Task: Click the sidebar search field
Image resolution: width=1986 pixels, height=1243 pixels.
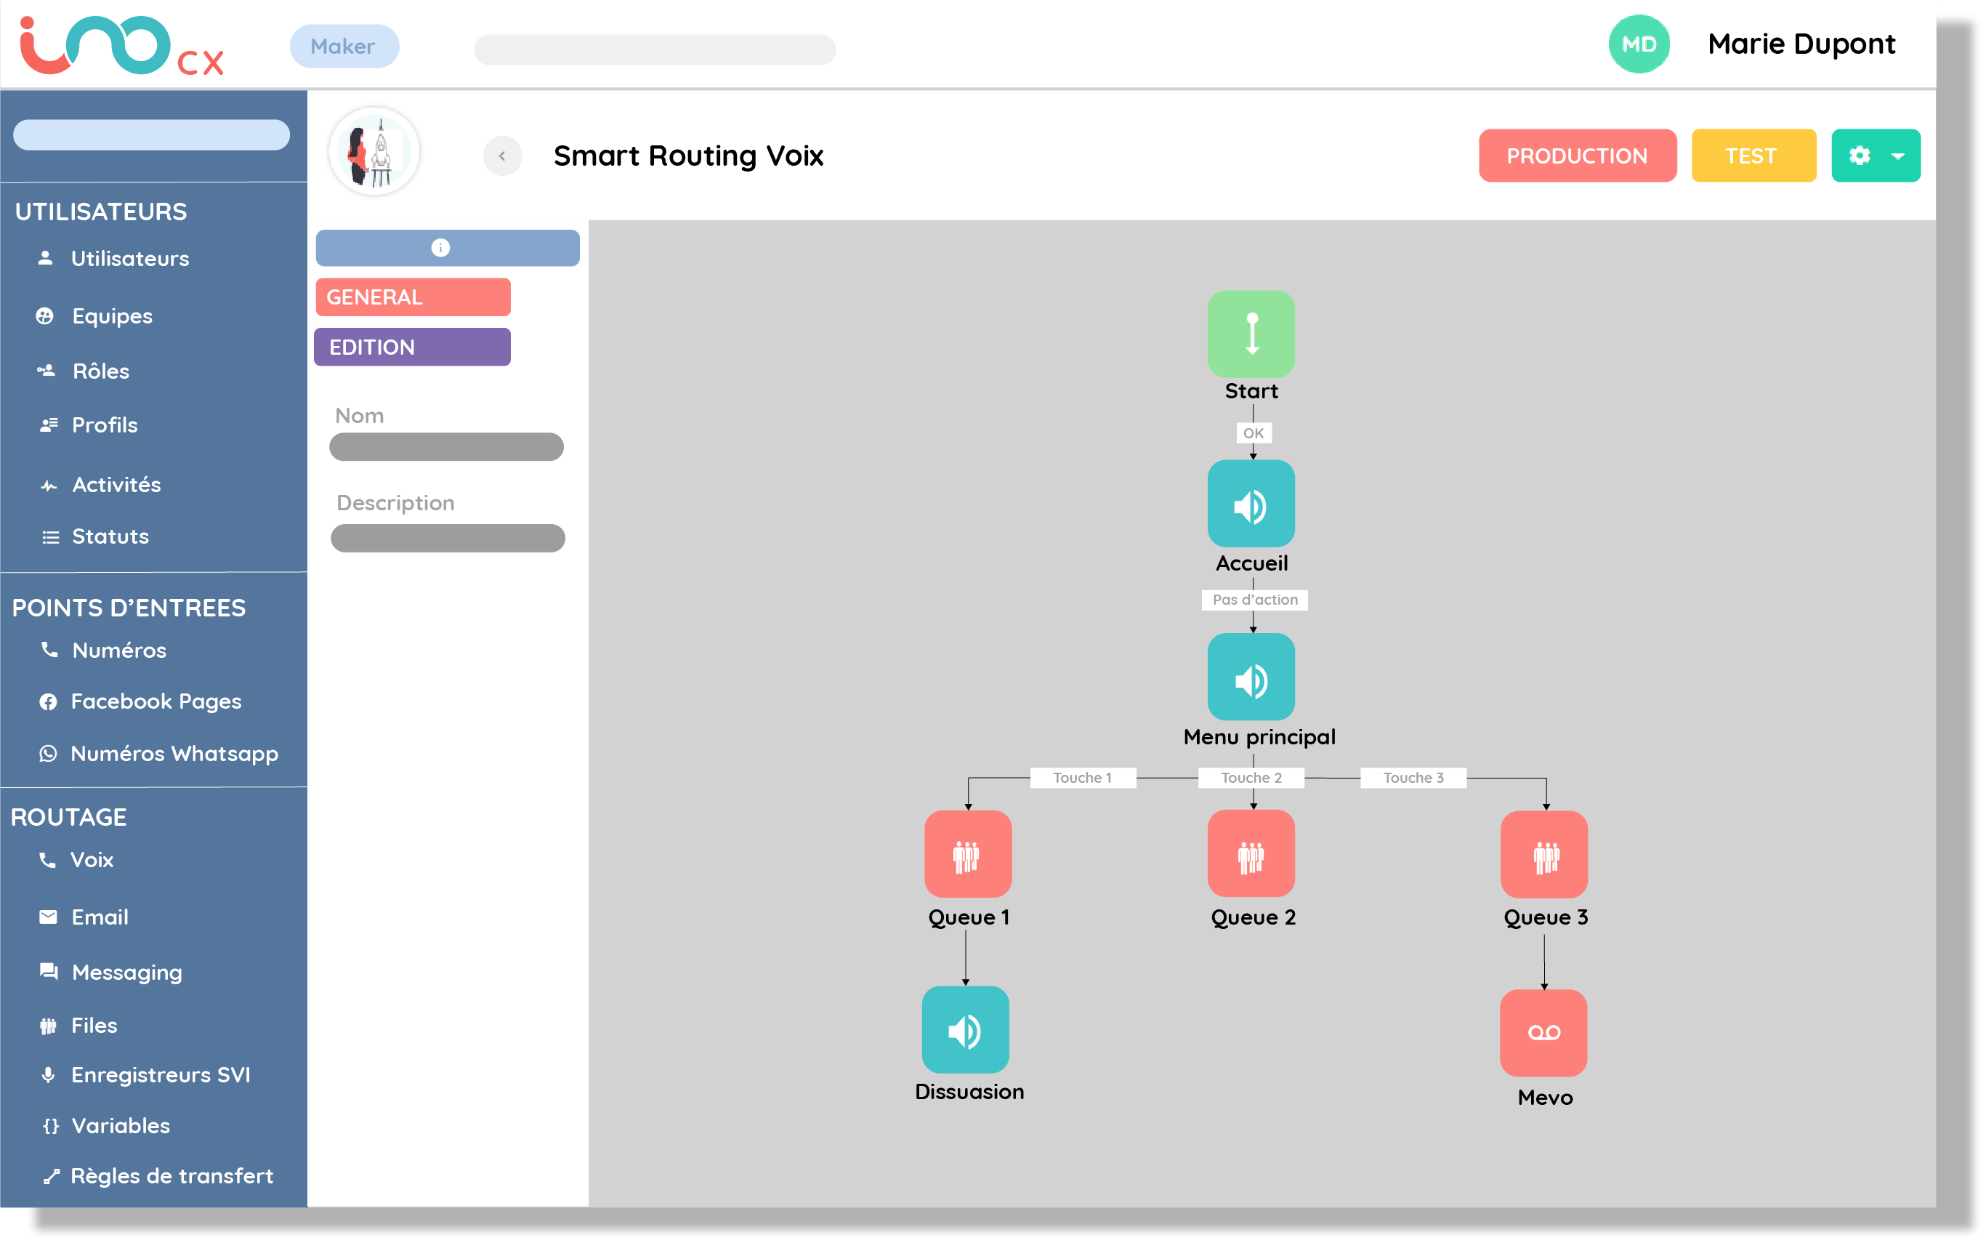Action: 151,134
